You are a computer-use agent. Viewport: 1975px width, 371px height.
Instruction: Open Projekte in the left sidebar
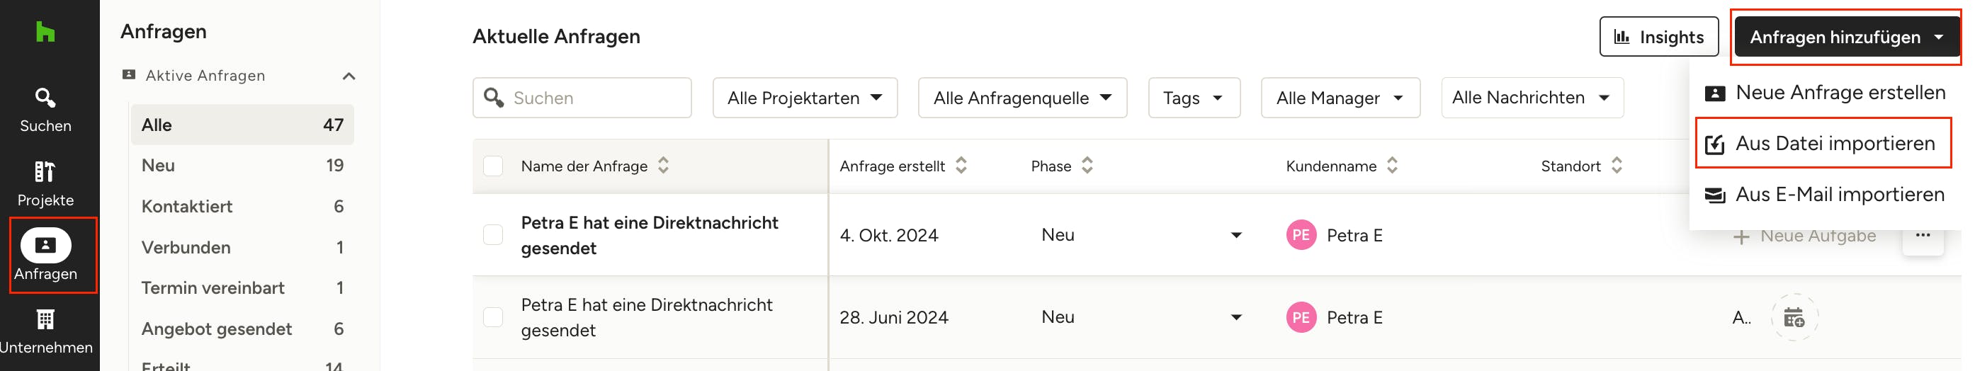tap(45, 184)
